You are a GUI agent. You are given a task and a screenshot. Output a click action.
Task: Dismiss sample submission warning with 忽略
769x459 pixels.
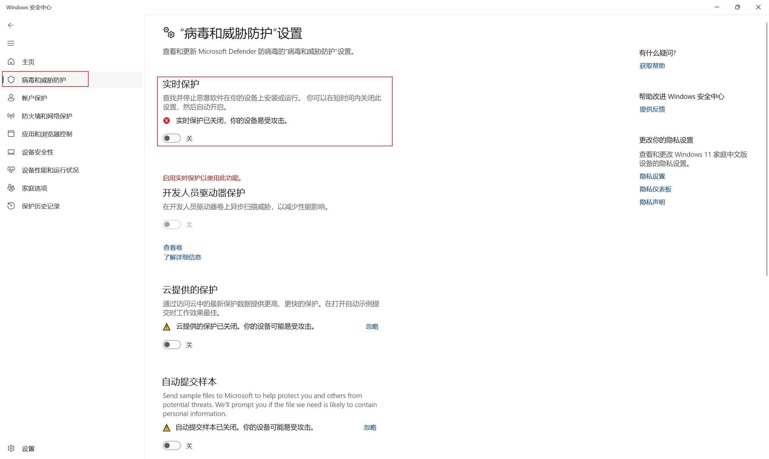point(370,427)
